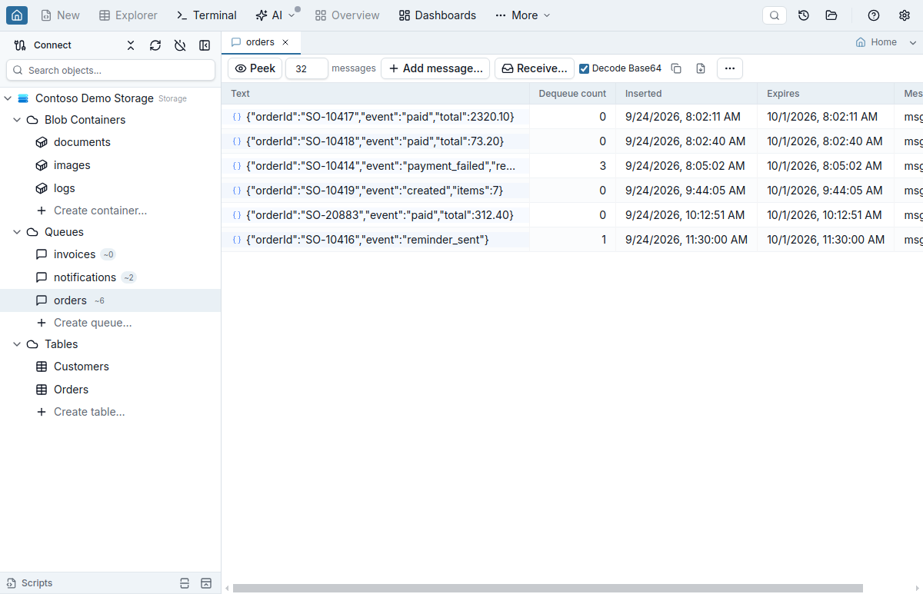Select the orders queue in the tree

point(110,300)
